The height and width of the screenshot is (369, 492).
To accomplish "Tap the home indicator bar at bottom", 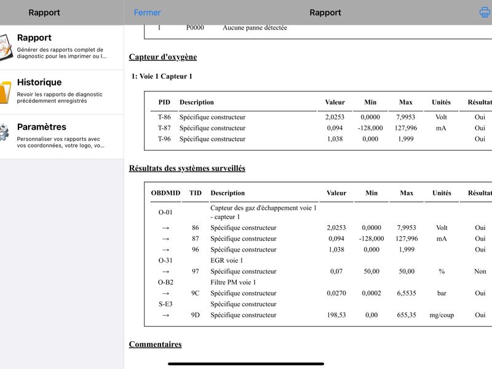I will pos(246,364).
